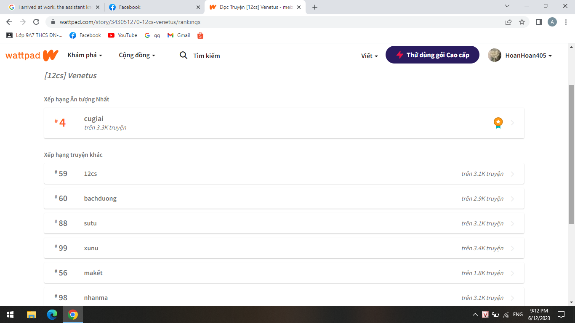This screenshot has height=323, width=575.
Task: Click the share page icon in address bar
Action: [x=508, y=22]
